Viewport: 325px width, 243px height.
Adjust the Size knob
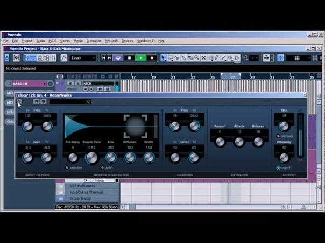(111, 158)
